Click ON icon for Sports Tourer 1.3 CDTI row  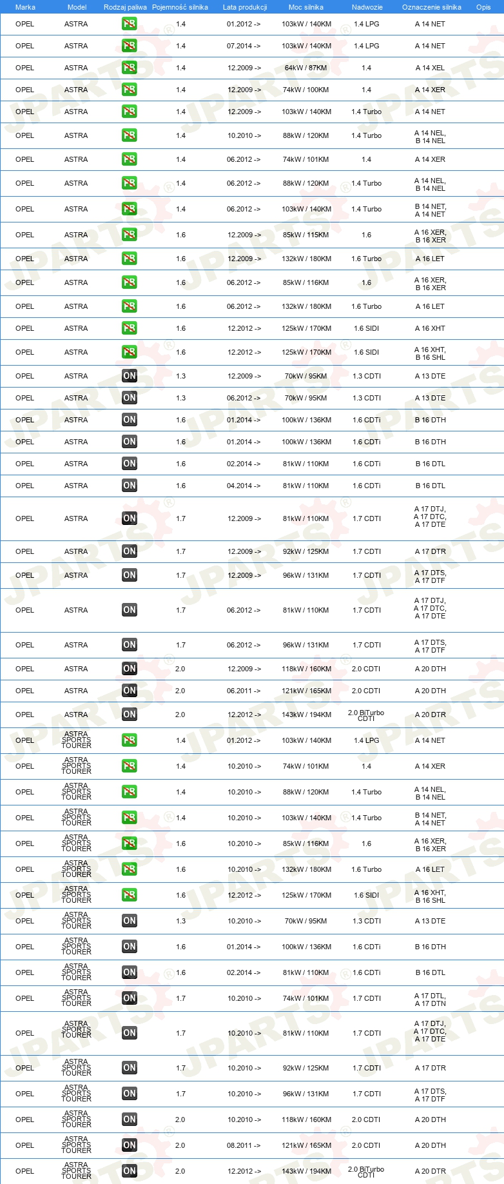click(x=129, y=921)
